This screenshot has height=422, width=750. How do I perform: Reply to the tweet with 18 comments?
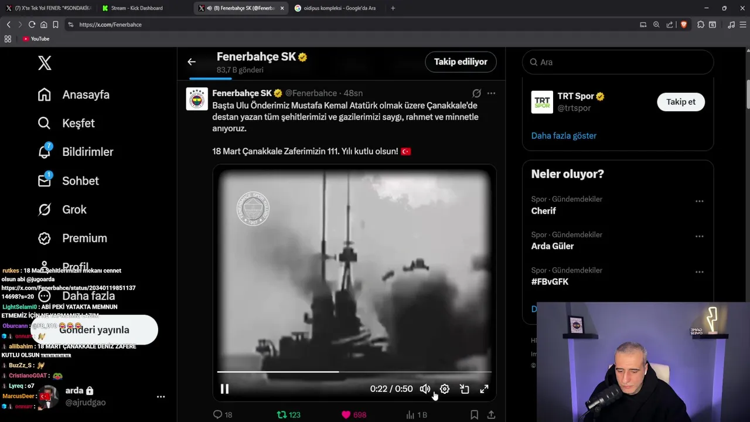pyautogui.click(x=223, y=415)
